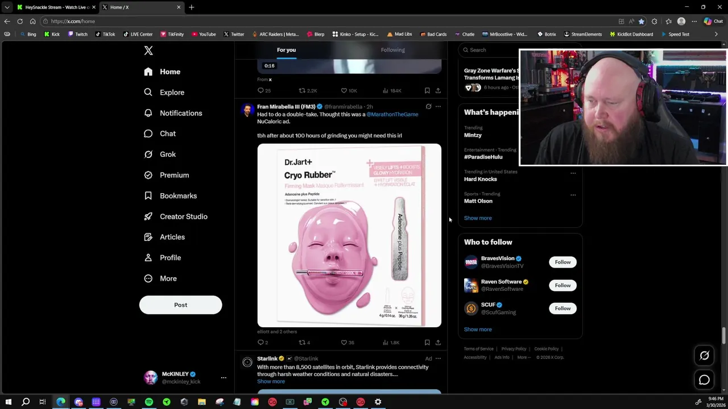Image resolution: width=728 pixels, height=409 pixels.
Task: Click the X logo in sidebar
Action: pos(148,51)
